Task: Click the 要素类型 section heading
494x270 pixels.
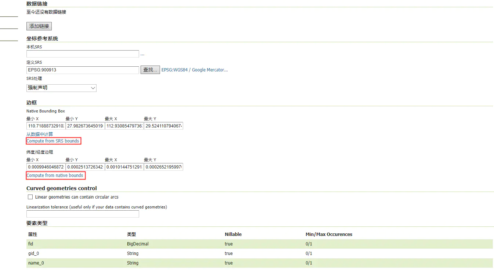Action: (37, 223)
